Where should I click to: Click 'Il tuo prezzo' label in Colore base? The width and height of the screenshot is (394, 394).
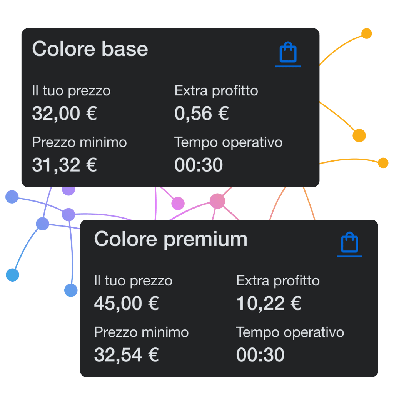[x=71, y=91]
